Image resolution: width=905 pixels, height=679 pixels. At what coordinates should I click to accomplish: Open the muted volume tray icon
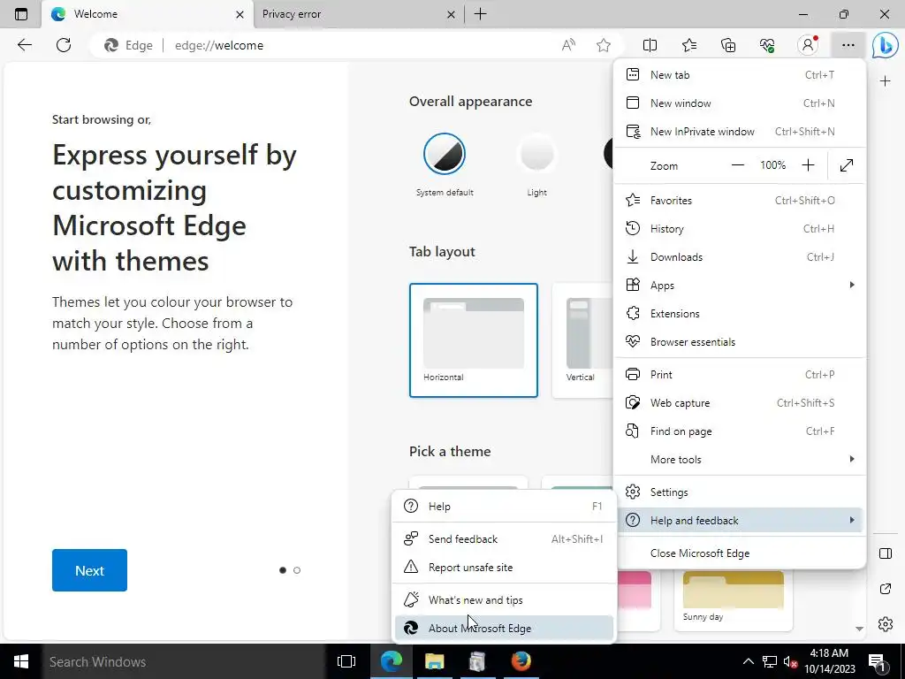790,661
